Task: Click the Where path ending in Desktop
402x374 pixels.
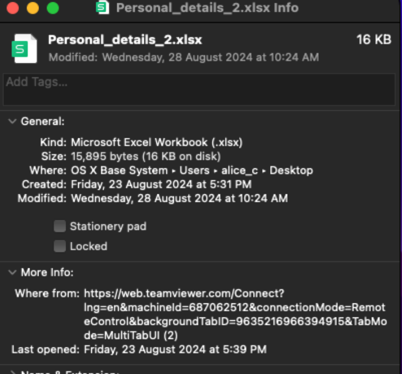Action: pyautogui.click(x=192, y=171)
